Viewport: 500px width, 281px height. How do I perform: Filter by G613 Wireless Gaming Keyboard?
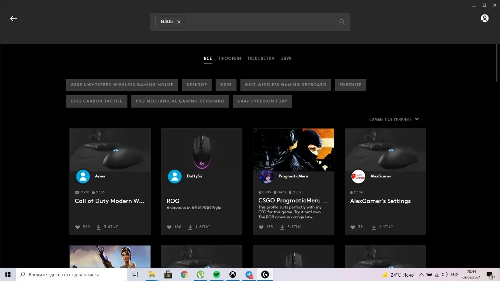pyautogui.click(x=286, y=85)
